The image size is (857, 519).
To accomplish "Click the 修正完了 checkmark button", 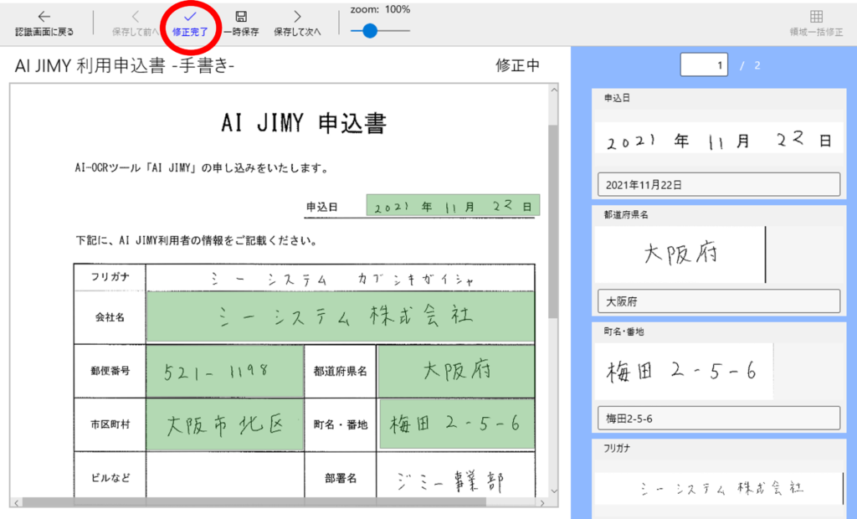I will tap(190, 24).
